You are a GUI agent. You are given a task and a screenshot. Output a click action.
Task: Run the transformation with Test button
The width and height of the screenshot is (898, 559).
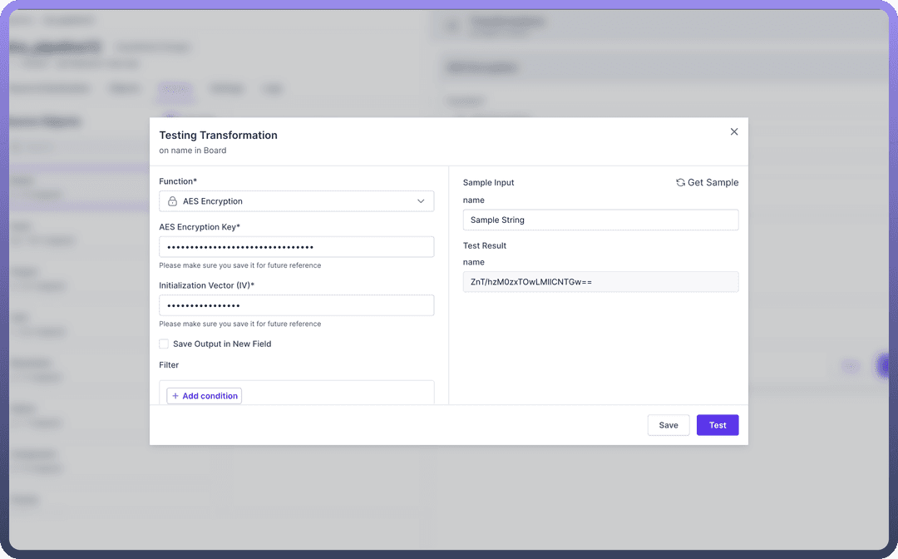coord(718,425)
